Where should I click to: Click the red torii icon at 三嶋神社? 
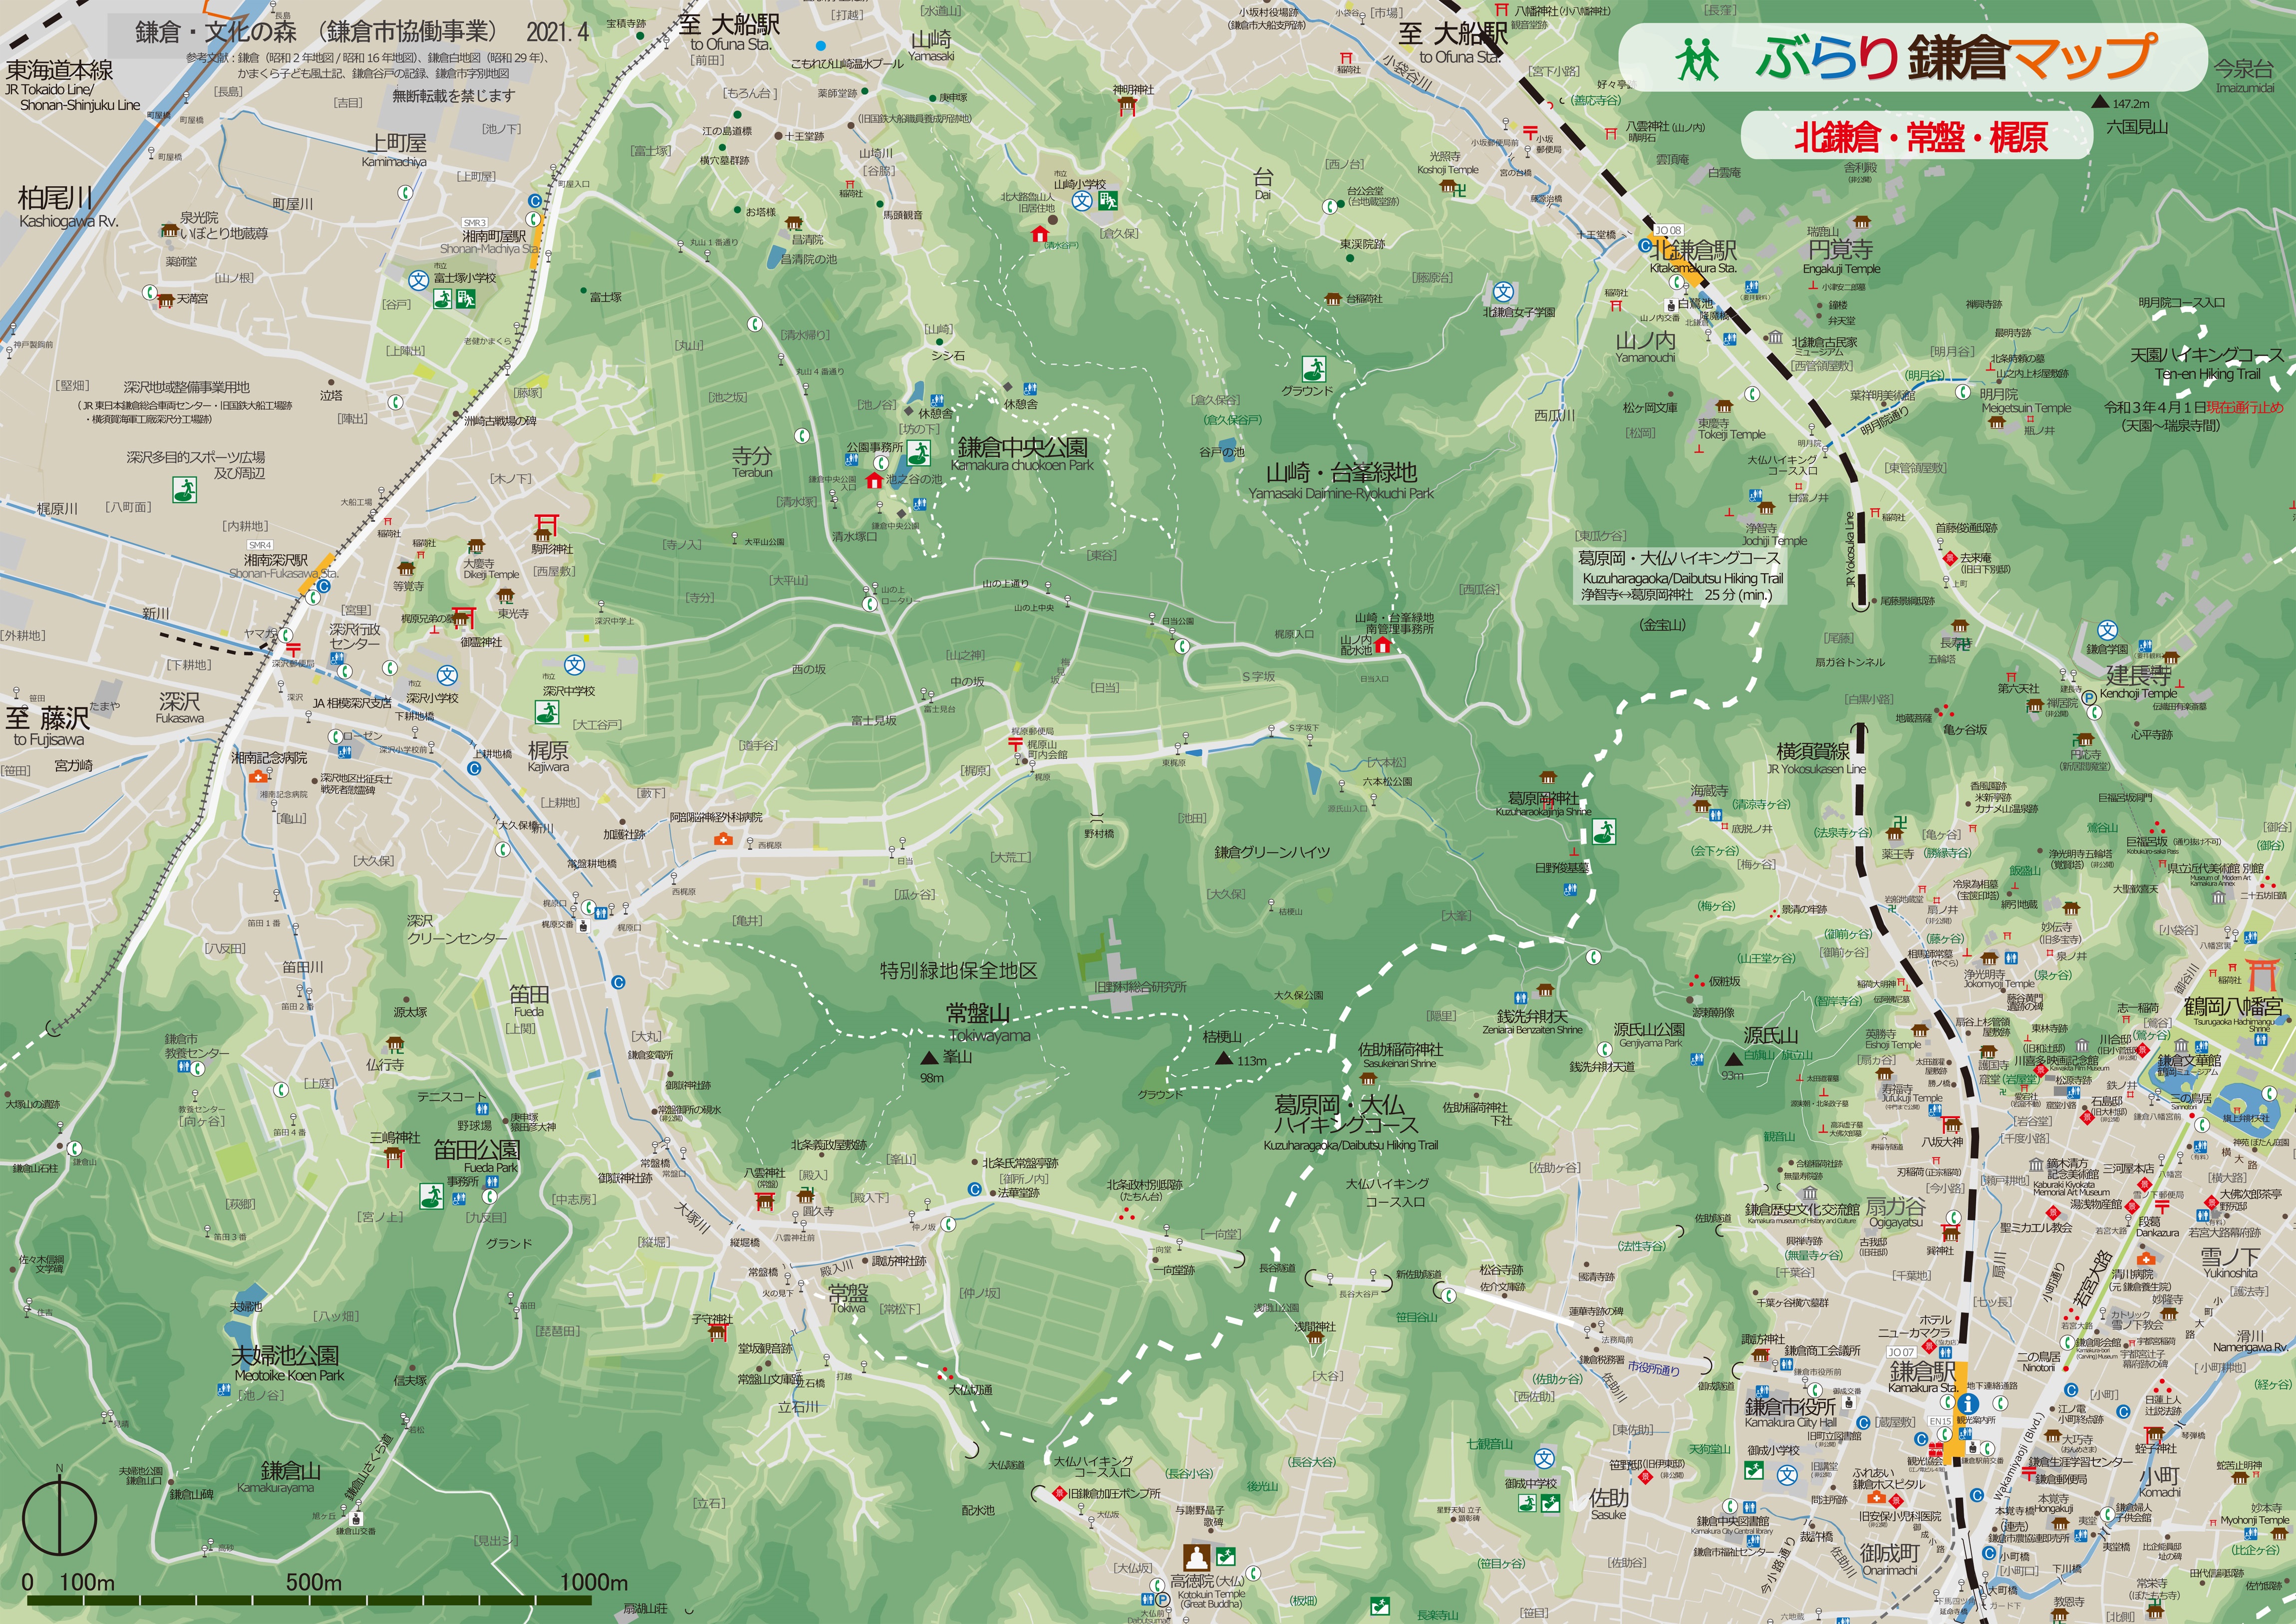pyautogui.click(x=394, y=1157)
